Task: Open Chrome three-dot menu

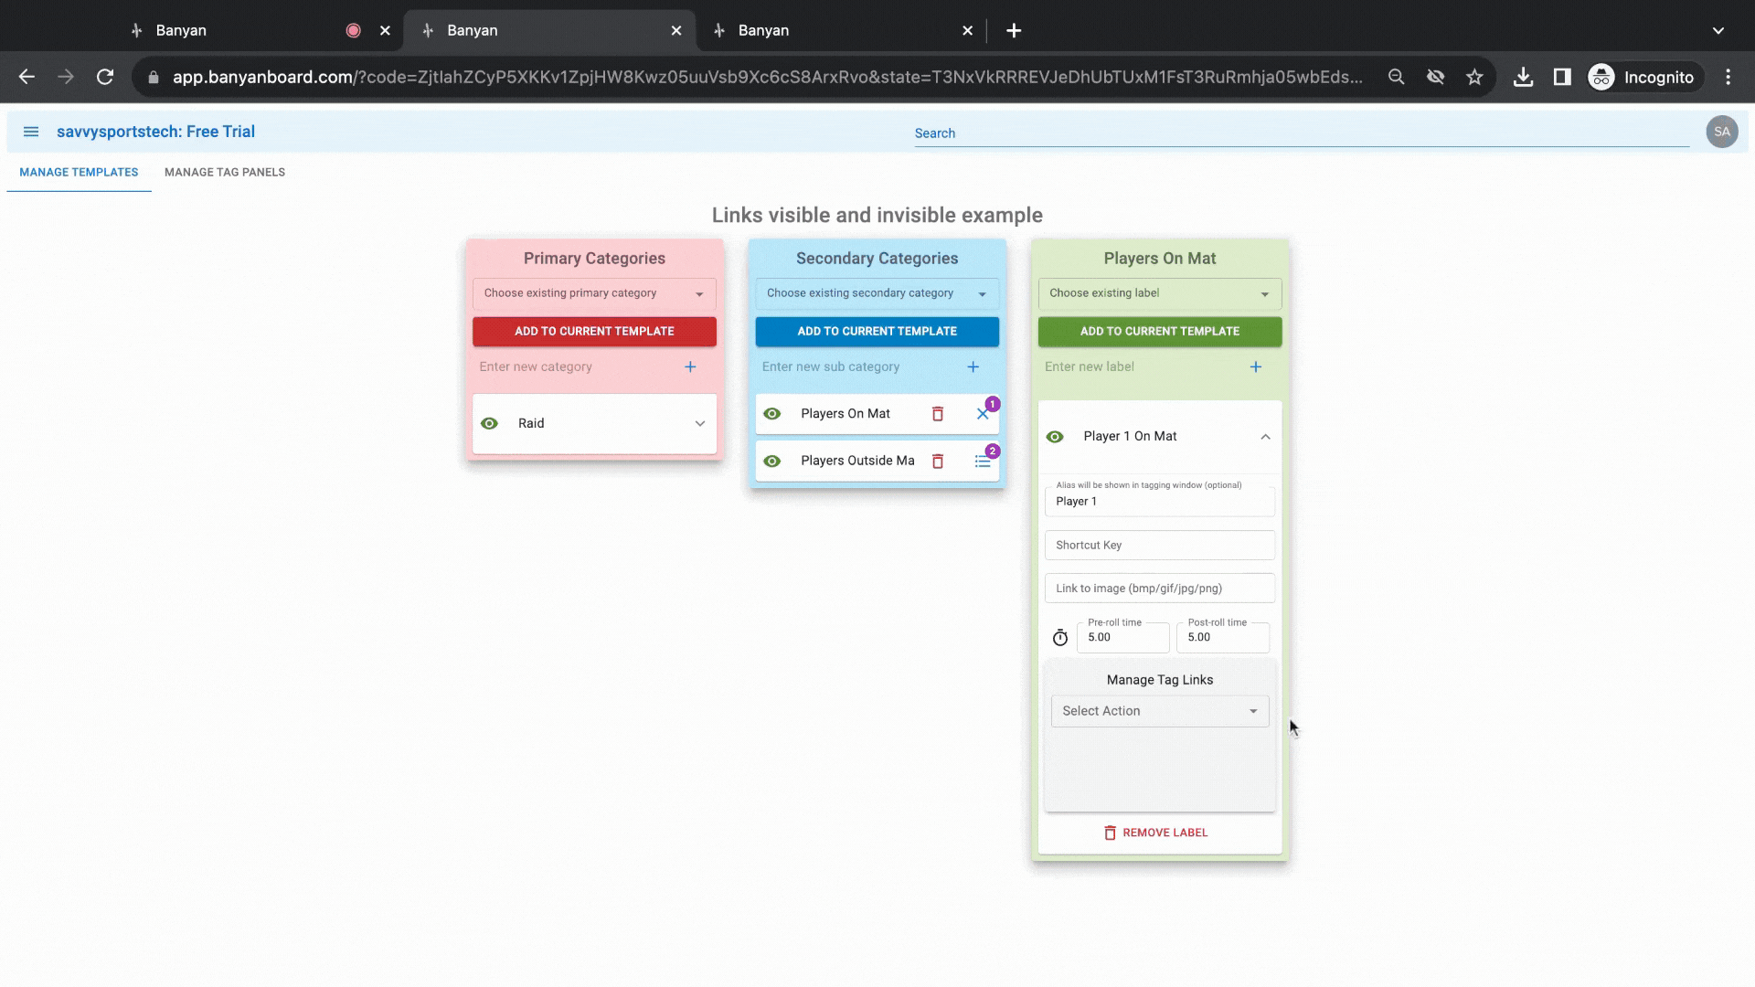Action: (x=1728, y=78)
